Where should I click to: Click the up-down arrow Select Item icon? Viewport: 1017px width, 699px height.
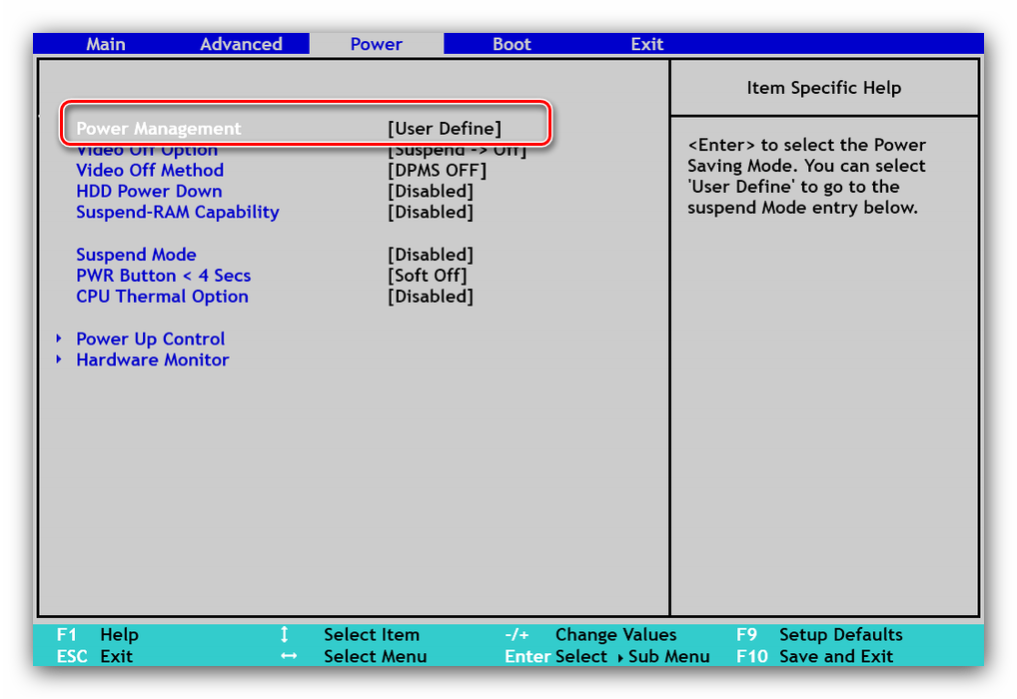(x=285, y=634)
